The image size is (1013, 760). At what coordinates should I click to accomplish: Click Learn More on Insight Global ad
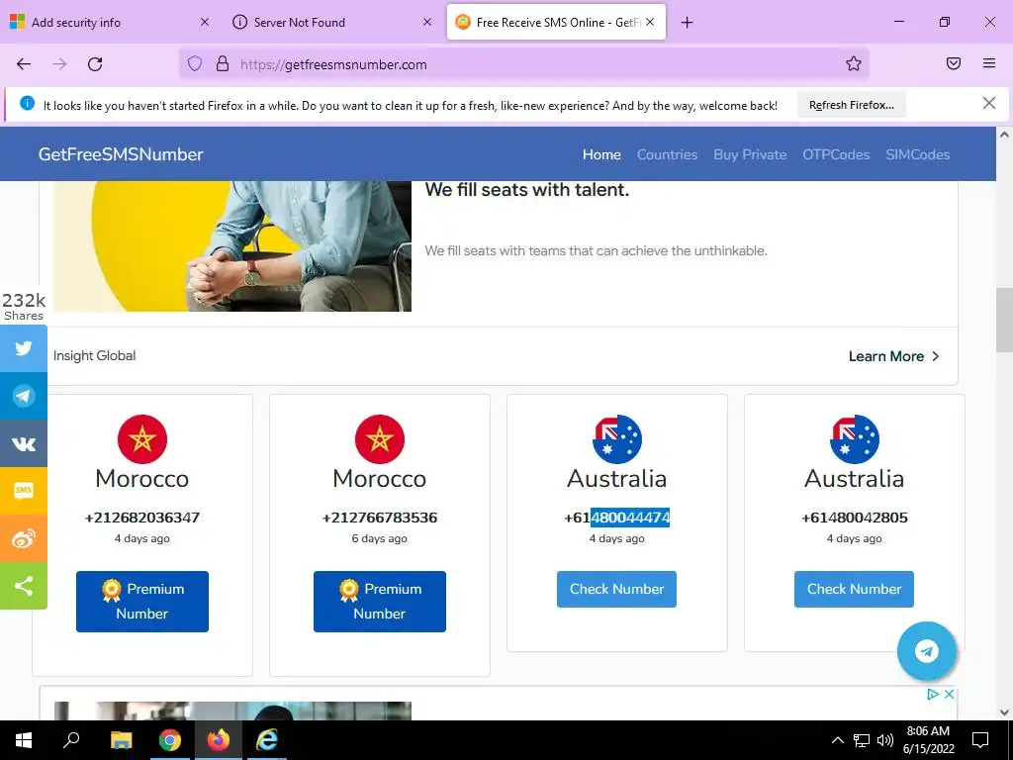[893, 356]
